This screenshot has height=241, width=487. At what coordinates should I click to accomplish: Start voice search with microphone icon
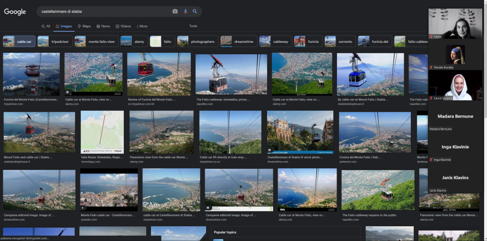[x=185, y=11]
